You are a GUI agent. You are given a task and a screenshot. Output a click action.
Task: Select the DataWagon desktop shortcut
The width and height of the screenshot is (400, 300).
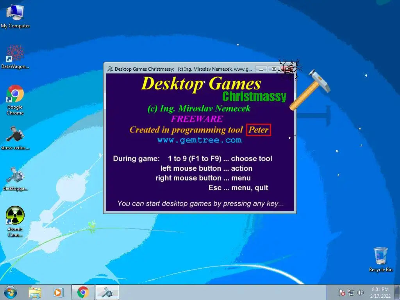[15, 57]
